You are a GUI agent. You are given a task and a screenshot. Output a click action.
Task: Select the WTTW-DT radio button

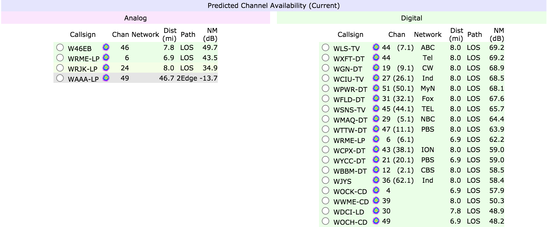tap(326, 129)
